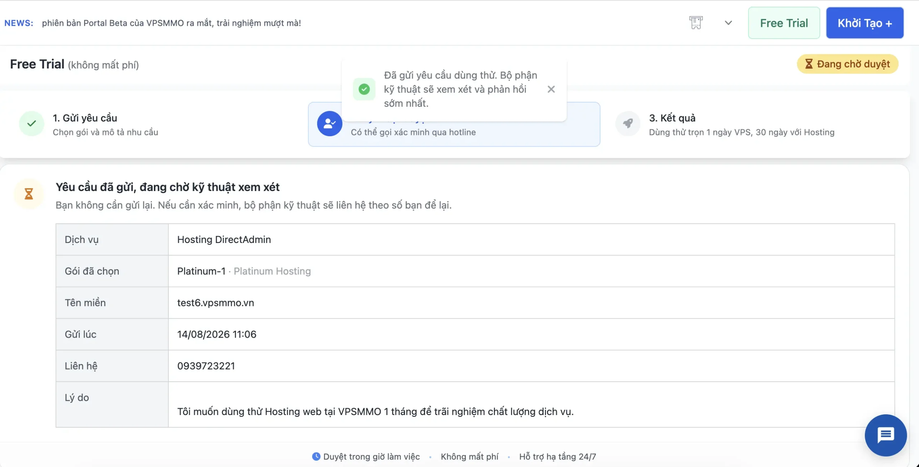Click Hỗ trợ hạ tầng 24/7 footer text
The height and width of the screenshot is (467, 919).
coord(558,456)
